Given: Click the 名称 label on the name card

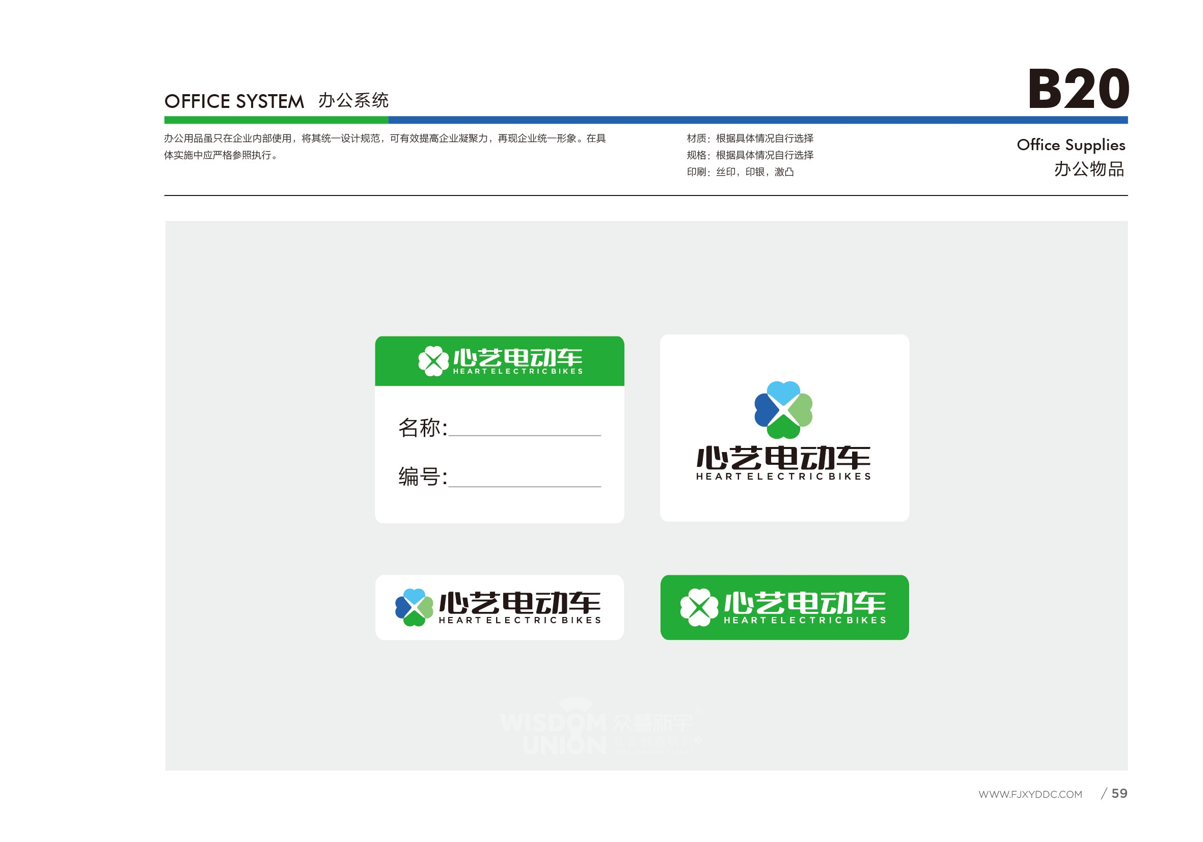Looking at the screenshot, I should (422, 427).
